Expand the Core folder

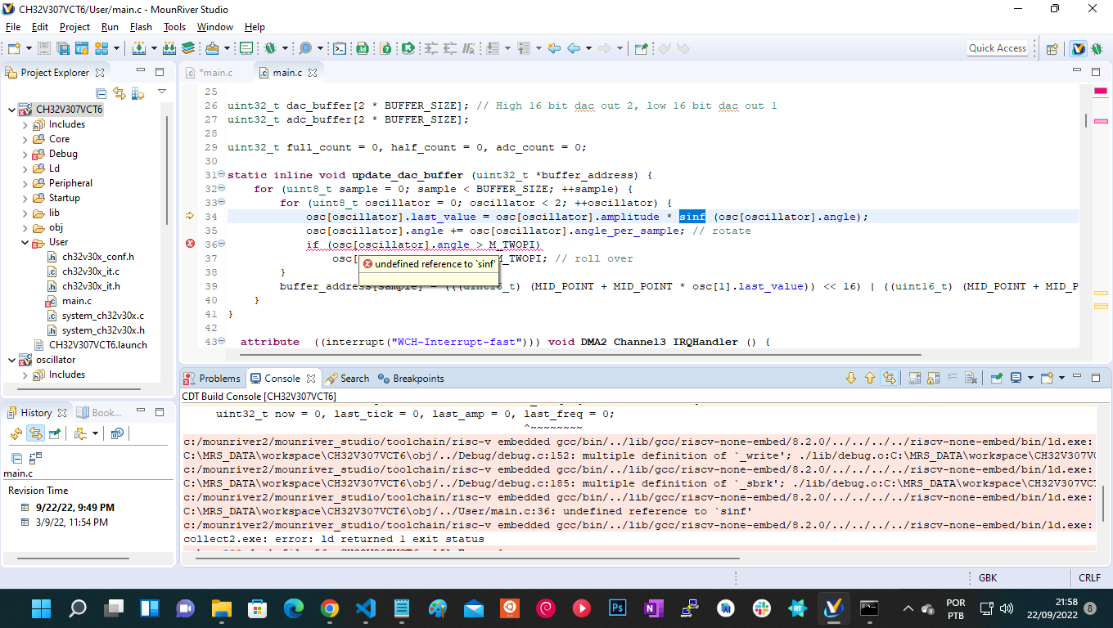point(25,139)
